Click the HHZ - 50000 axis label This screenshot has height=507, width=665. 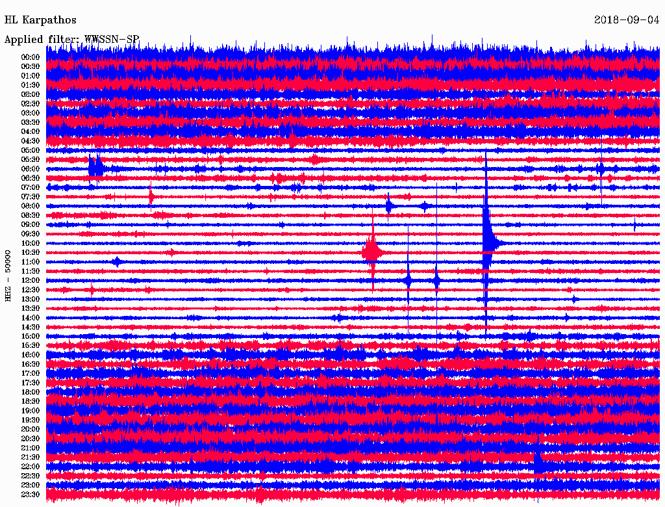[8, 276]
